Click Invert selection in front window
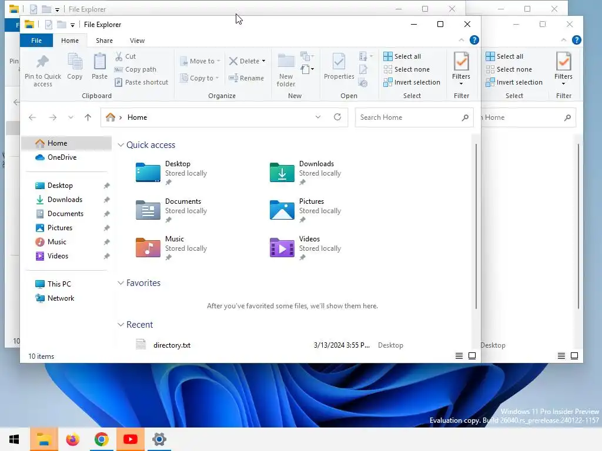The width and height of the screenshot is (602, 451). pos(412,82)
